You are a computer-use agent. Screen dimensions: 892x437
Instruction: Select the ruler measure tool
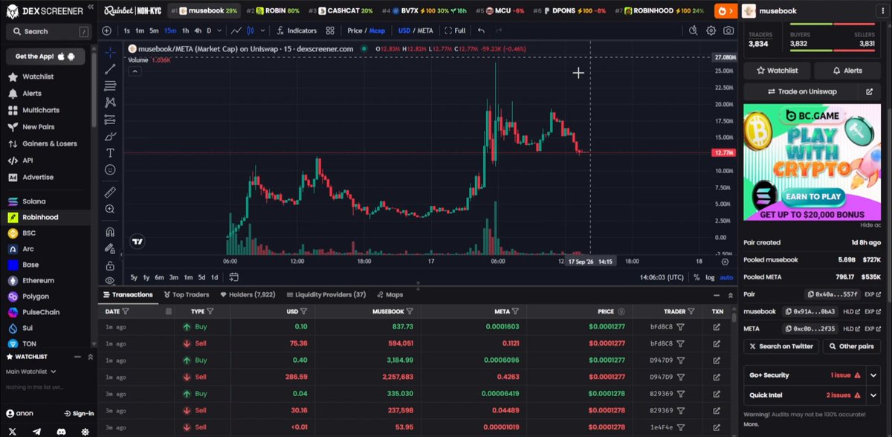[110, 192]
